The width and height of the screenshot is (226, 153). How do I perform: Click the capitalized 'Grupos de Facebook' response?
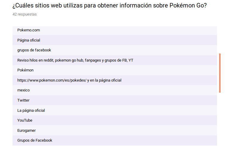(x=115, y=140)
